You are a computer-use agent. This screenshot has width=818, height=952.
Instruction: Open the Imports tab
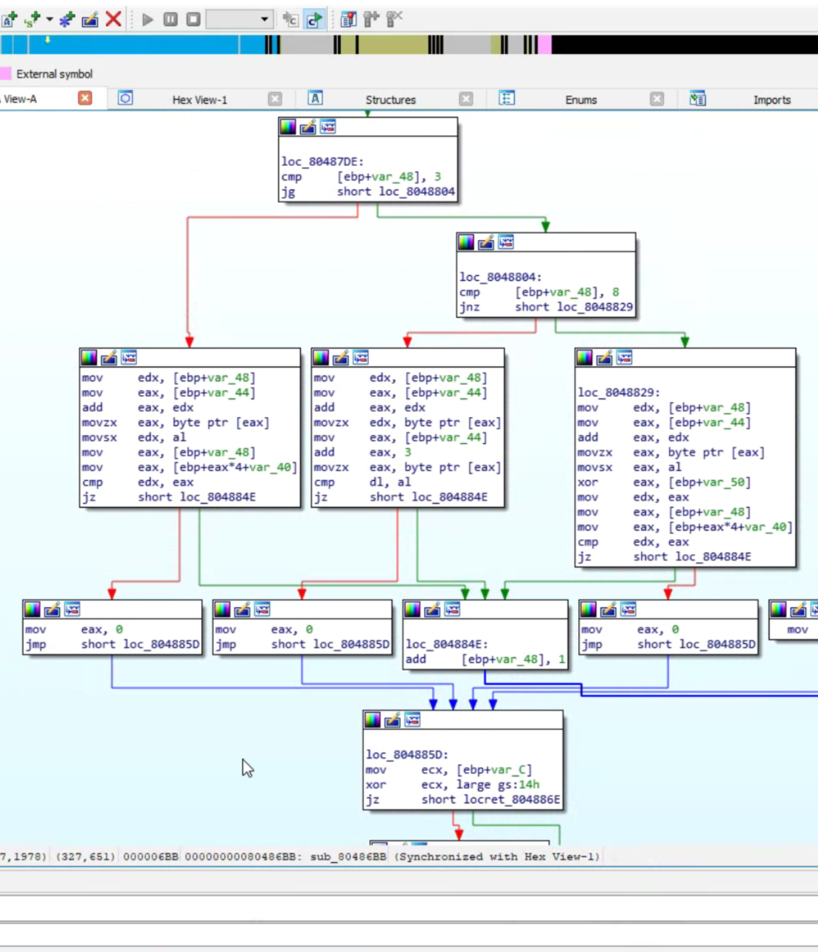(771, 100)
